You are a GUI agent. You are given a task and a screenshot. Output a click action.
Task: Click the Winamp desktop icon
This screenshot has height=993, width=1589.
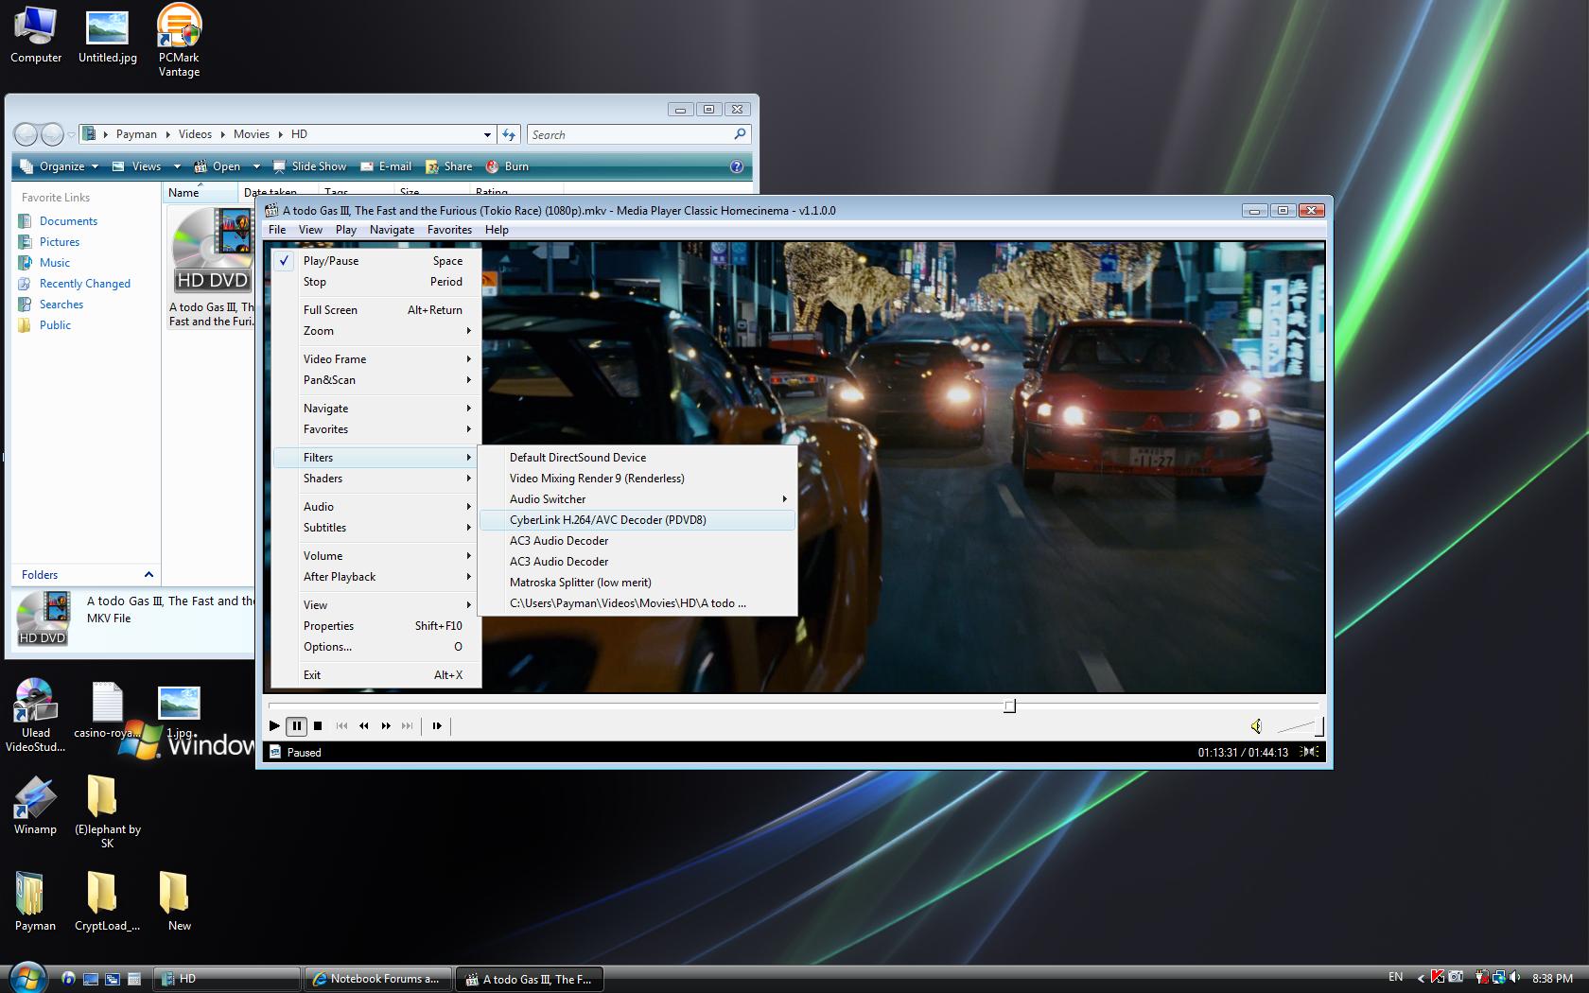[35, 806]
